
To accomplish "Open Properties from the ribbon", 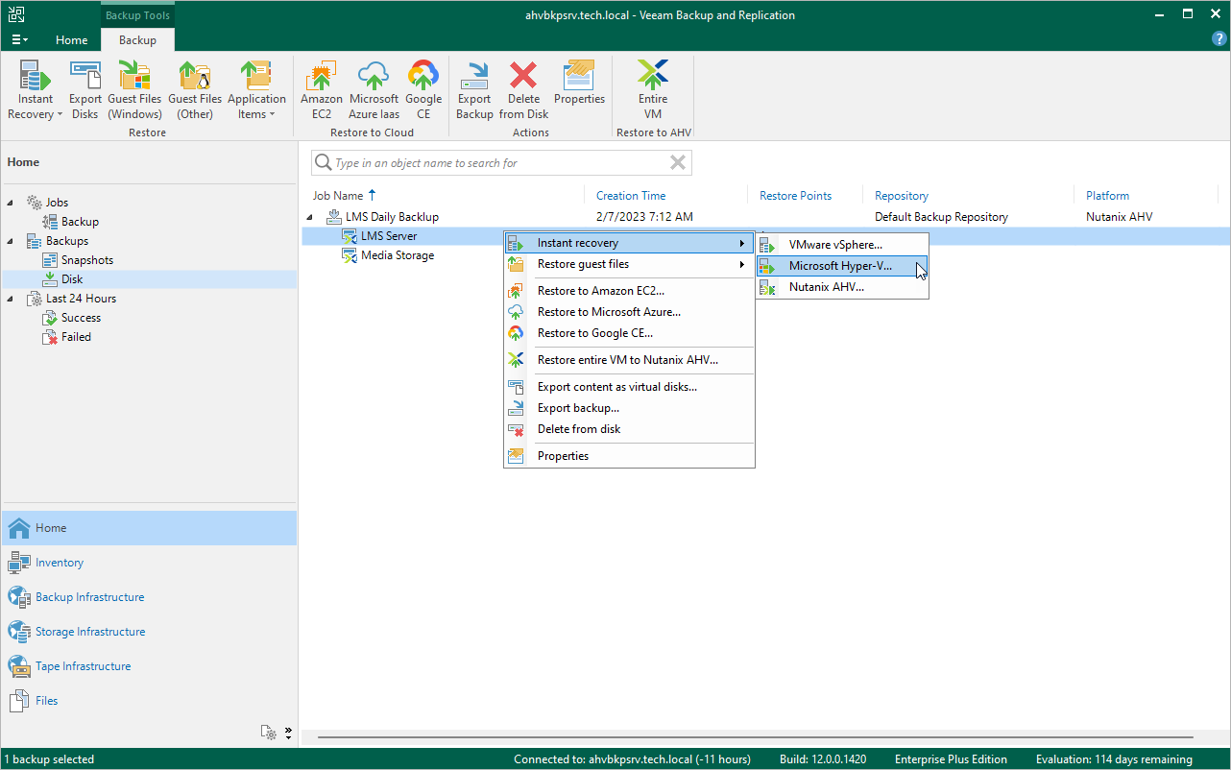I will tap(579, 84).
